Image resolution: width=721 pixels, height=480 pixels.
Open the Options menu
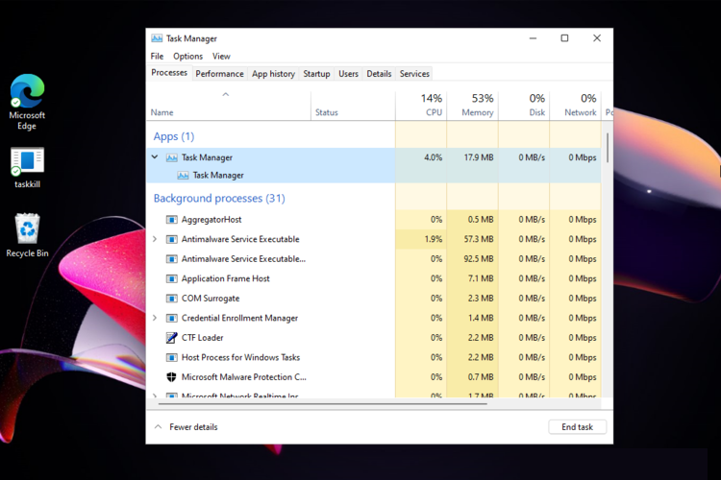click(x=187, y=56)
